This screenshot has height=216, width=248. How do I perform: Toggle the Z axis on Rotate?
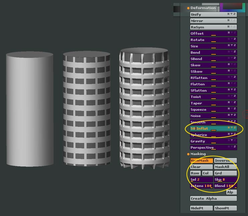tap(235, 39)
